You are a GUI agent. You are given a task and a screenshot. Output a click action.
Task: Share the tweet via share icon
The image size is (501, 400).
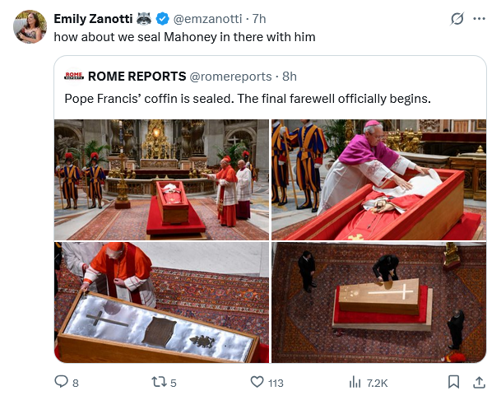479,382
